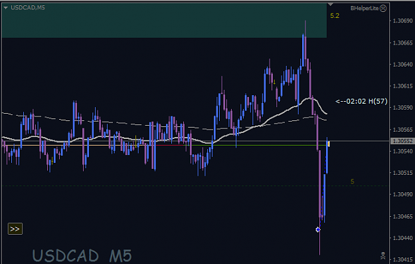This screenshot has height=264, width=415.
Task: Click the <--02:02 H(57) countdown label
Action: point(361,101)
